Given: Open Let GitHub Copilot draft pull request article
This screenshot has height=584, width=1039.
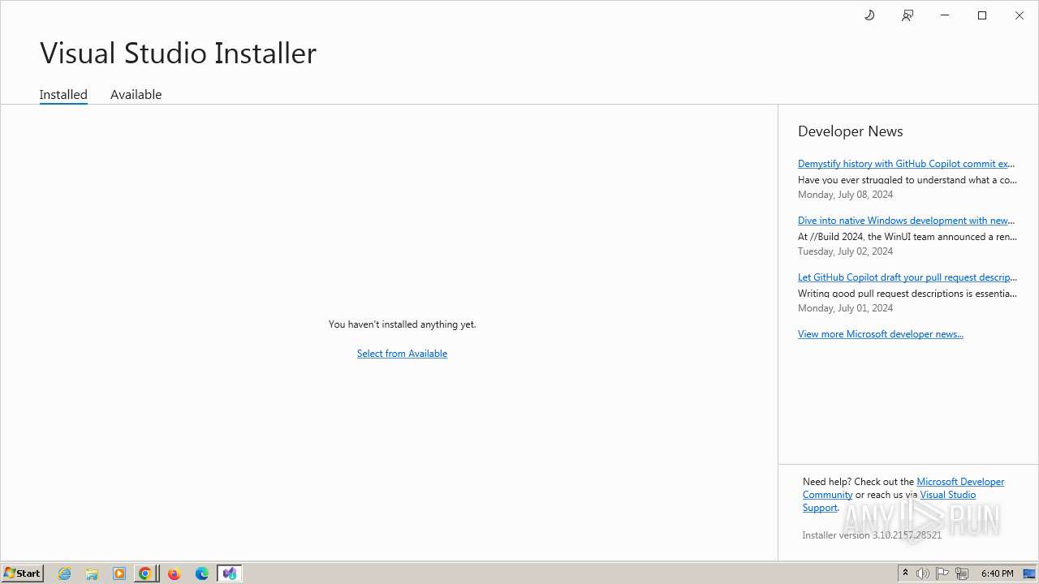Looking at the screenshot, I should pos(907,277).
